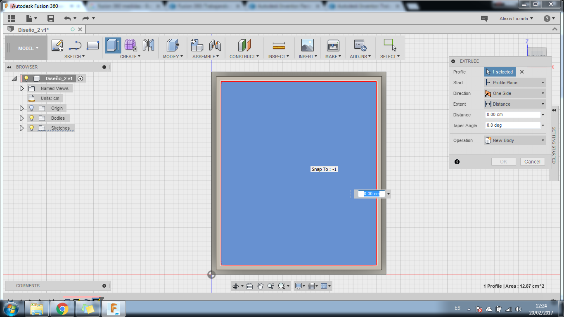The width and height of the screenshot is (564, 317).
Task: Click the 3D Print make icon
Action: (x=333, y=45)
